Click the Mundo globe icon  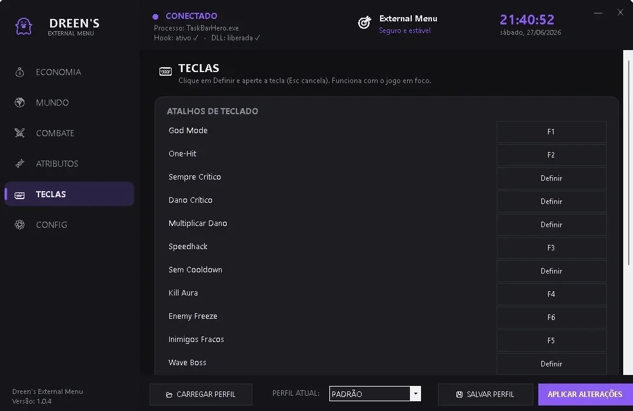20,103
